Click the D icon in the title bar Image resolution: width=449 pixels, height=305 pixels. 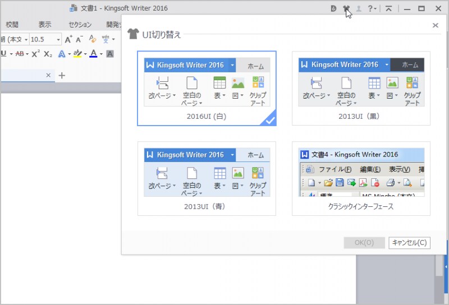(333, 8)
